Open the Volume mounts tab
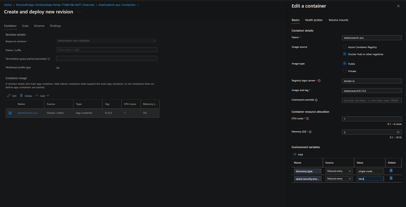Image resolution: width=406 pixels, height=207 pixels. click(338, 20)
